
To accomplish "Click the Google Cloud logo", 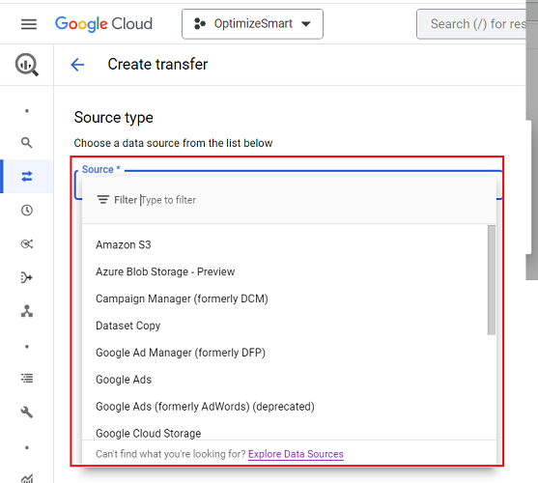I will pyautogui.click(x=103, y=24).
